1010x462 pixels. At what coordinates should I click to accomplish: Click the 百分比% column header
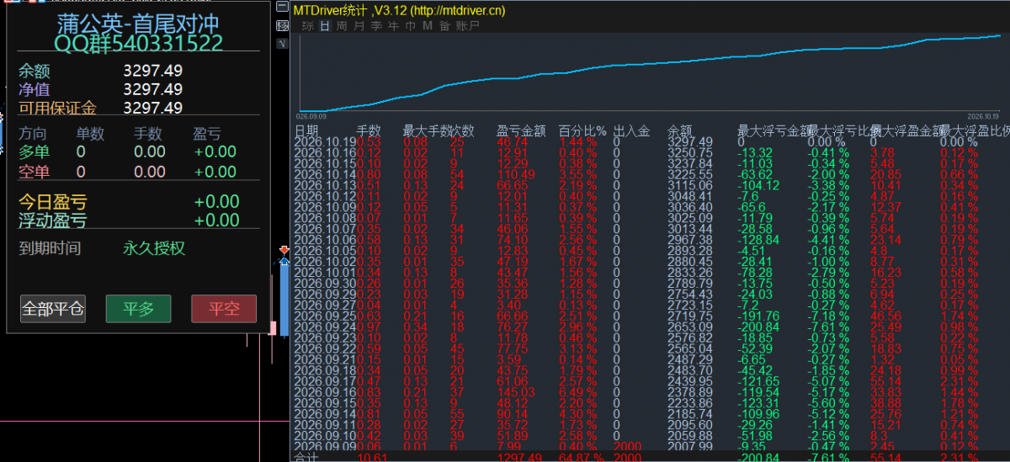tap(582, 131)
